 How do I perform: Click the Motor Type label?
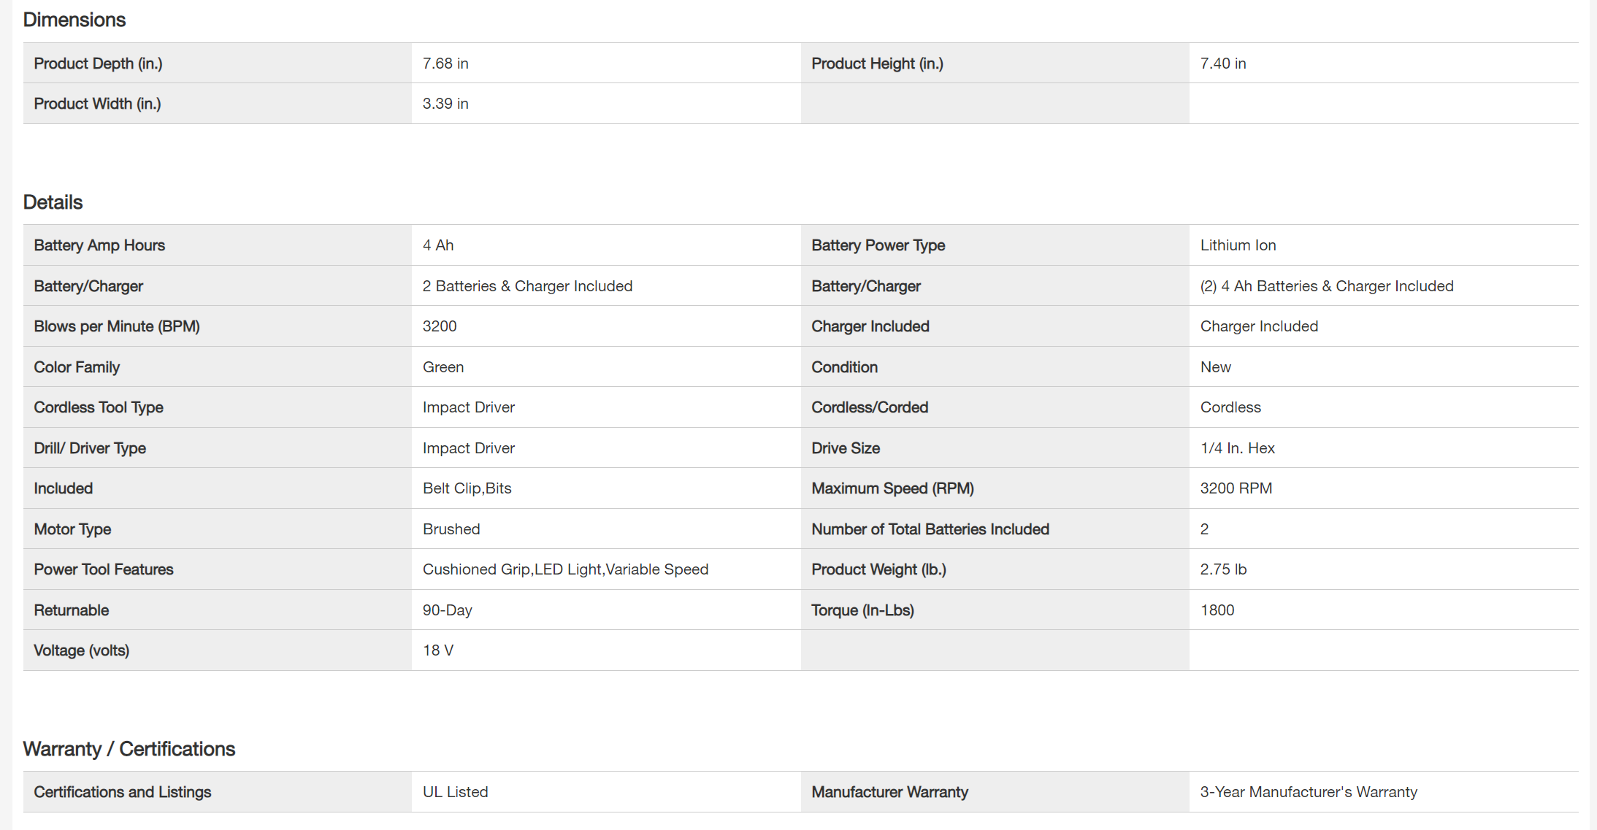click(72, 529)
